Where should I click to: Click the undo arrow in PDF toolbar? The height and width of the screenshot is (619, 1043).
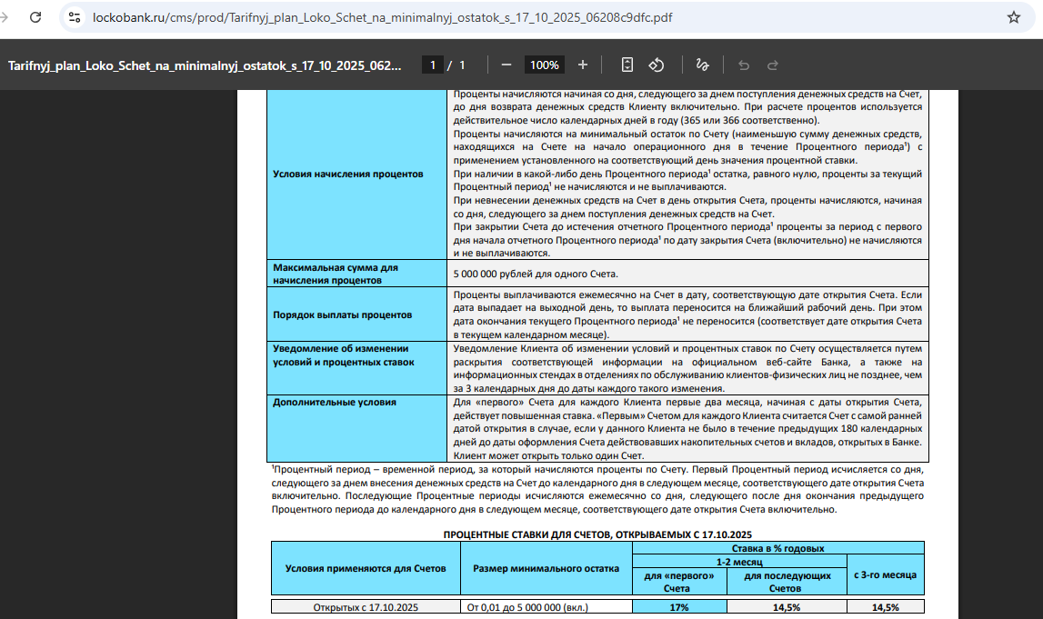click(744, 65)
